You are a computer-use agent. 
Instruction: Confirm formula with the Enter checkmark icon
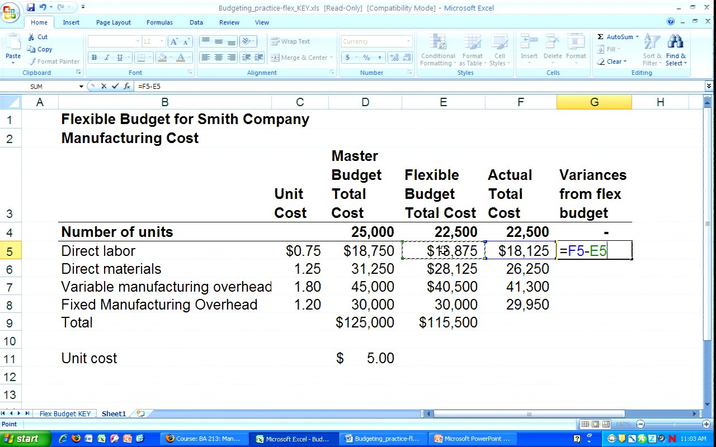(115, 87)
